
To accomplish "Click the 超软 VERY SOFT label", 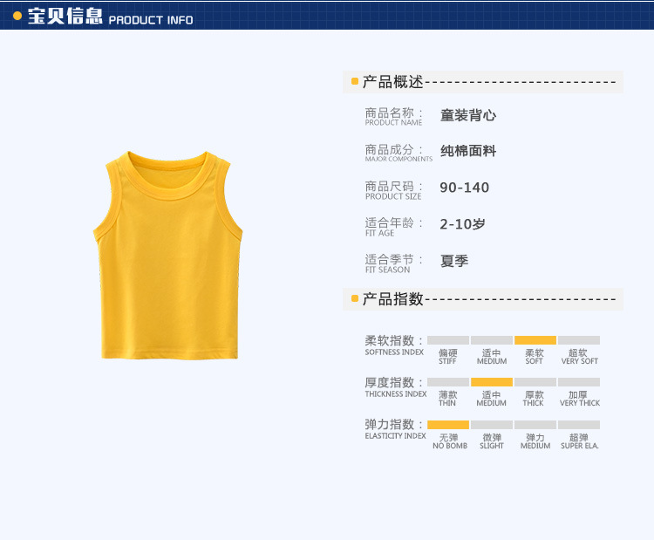I will [579, 357].
